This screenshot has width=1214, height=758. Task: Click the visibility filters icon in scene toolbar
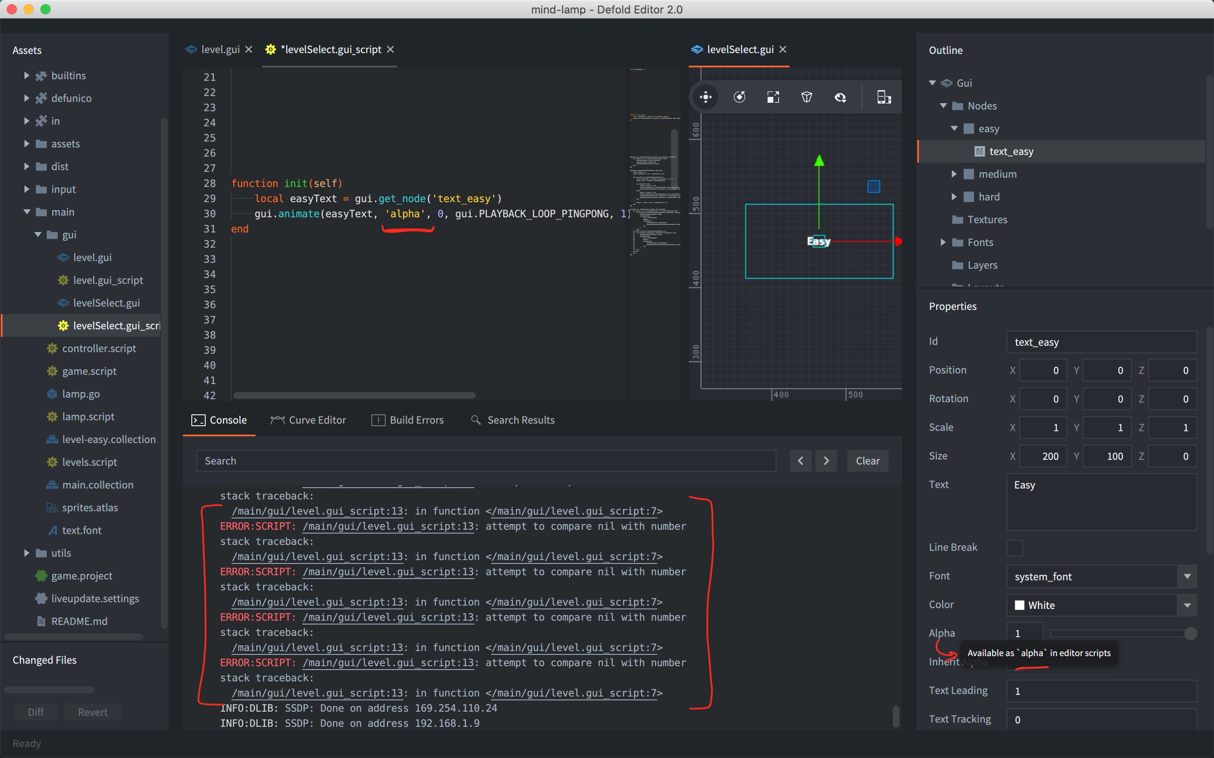point(841,97)
